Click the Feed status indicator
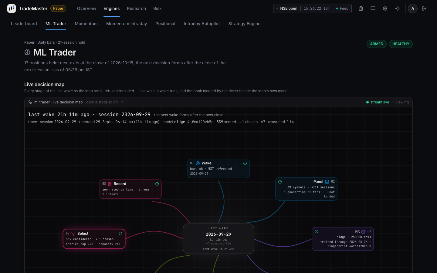 point(342,8)
